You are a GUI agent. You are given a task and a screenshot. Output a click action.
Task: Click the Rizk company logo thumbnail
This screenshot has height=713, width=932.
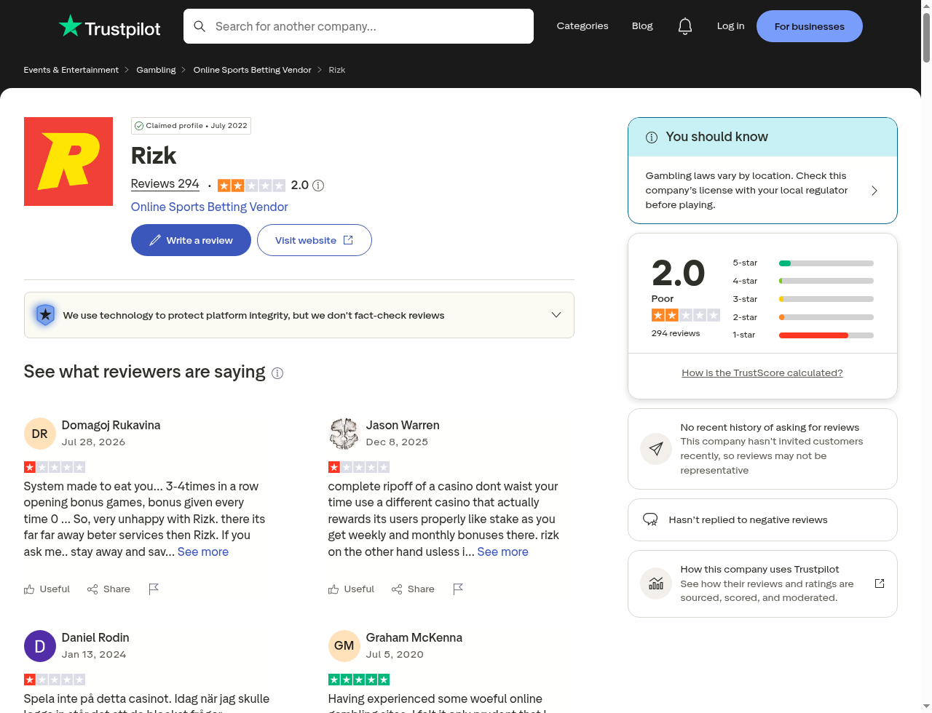coord(68,162)
